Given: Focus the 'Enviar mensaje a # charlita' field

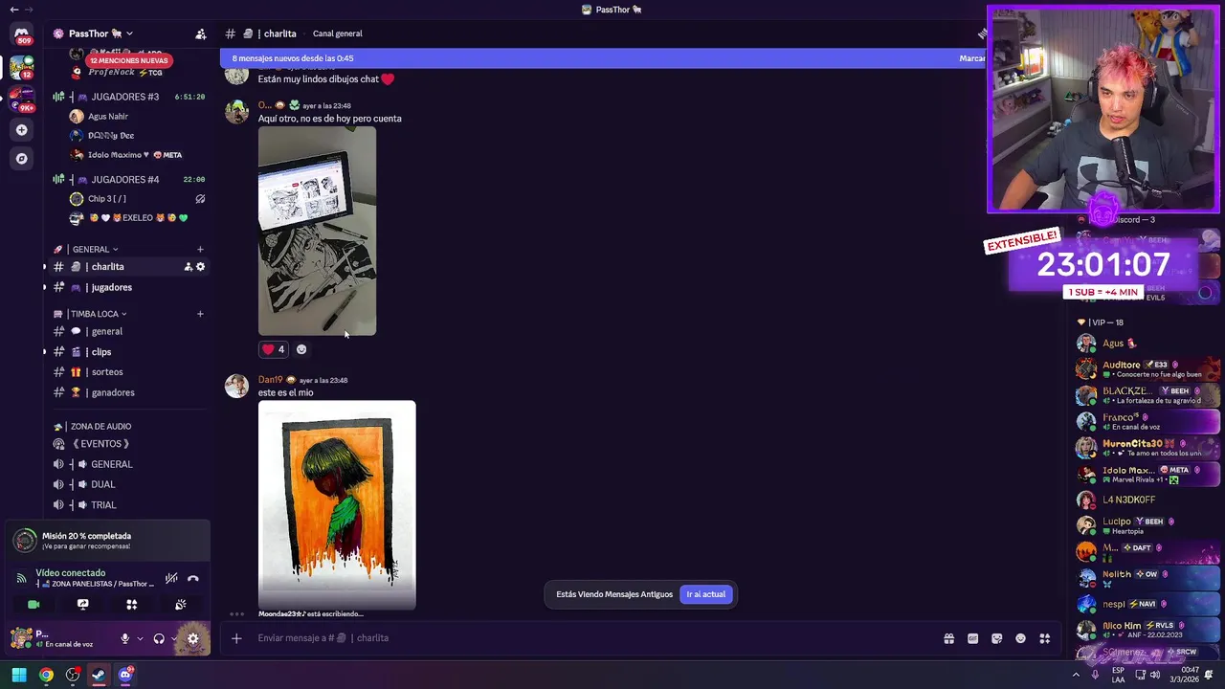Looking at the screenshot, I should [593, 638].
